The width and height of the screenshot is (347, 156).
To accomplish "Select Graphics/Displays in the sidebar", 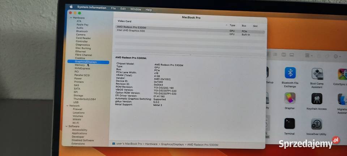I will click(88, 62).
